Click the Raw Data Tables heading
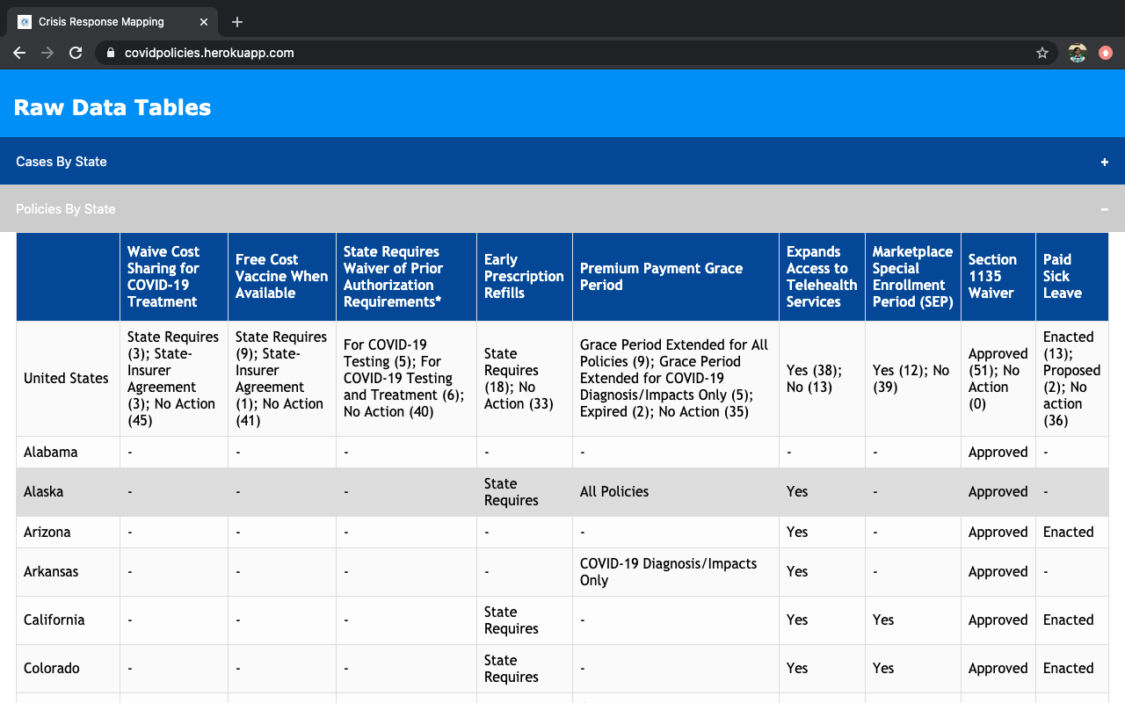1125x703 pixels. pyautogui.click(x=112, y=107)
